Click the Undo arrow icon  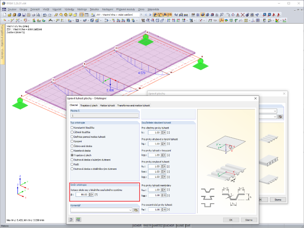pyautogui.click(x=44, y=15)
